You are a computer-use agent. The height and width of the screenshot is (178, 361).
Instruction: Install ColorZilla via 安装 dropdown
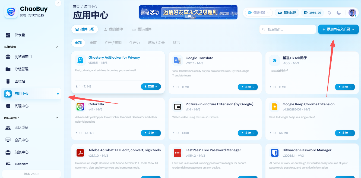tap(151, 133)
